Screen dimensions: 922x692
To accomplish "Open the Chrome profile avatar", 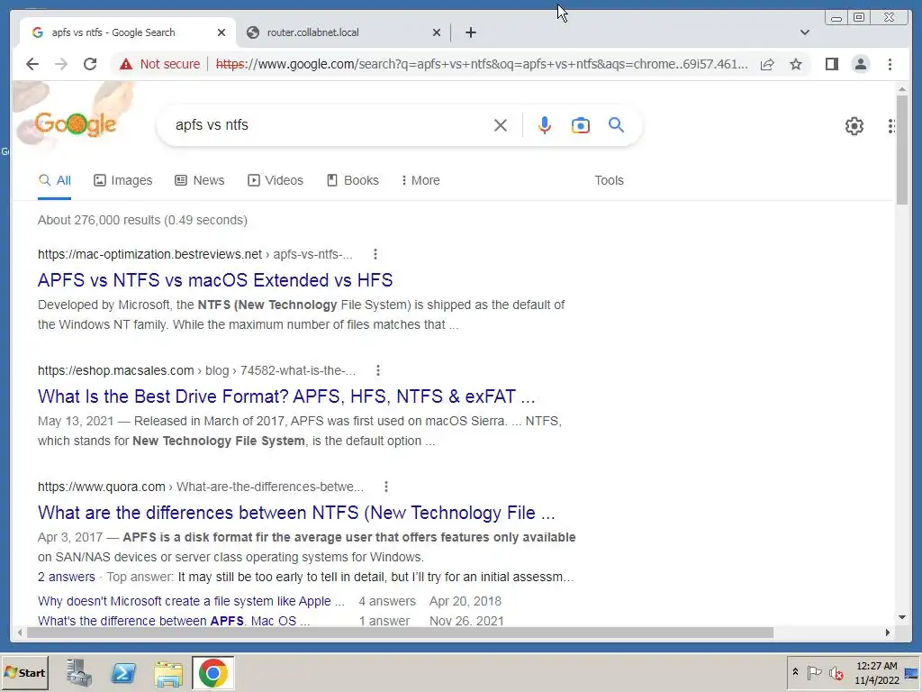I will (x=860, y=64).
